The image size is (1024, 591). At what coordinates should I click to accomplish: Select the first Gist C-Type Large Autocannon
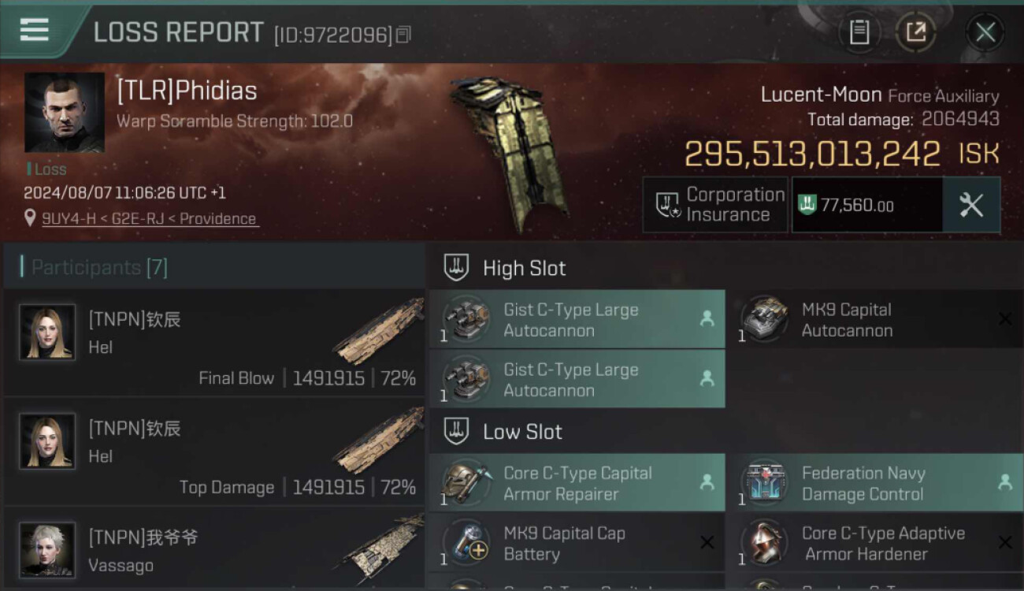(x=577, y=319)
